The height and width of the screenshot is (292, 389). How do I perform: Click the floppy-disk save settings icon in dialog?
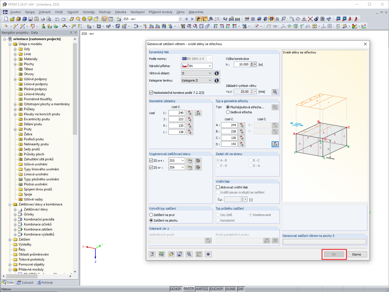pos(180,254)
